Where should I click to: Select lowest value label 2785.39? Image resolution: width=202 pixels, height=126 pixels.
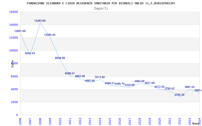[179, 95]
